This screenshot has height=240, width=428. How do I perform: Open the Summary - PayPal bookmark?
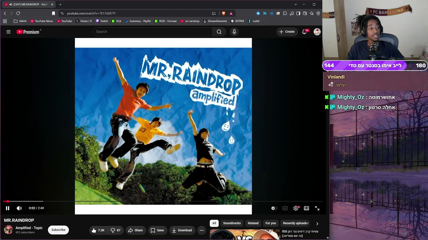138,21
